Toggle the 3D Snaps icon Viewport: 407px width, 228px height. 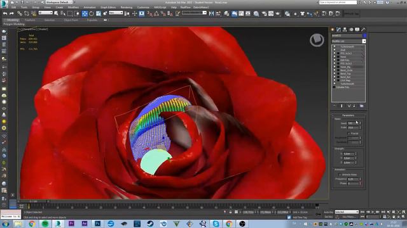(x=149, y=13)
